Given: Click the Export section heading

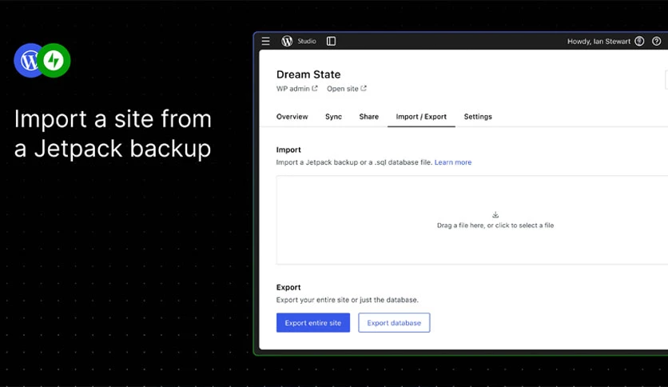Looking at the screenshot, I should click(288, 287).
